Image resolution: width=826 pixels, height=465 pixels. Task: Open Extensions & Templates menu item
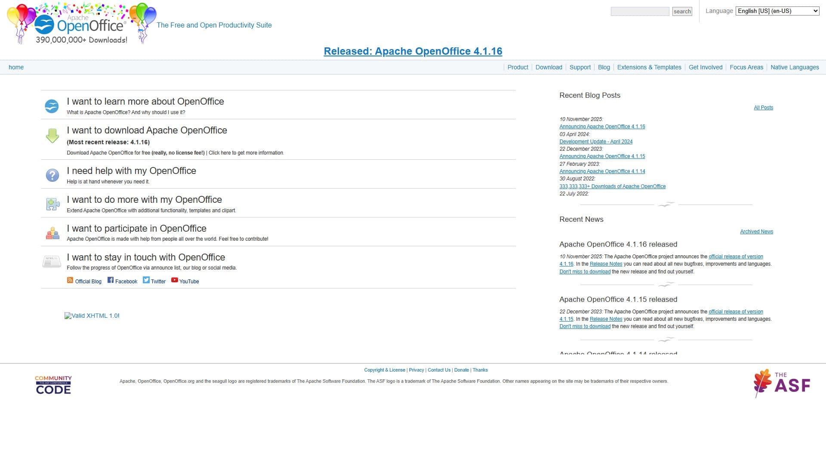[649, 67]
